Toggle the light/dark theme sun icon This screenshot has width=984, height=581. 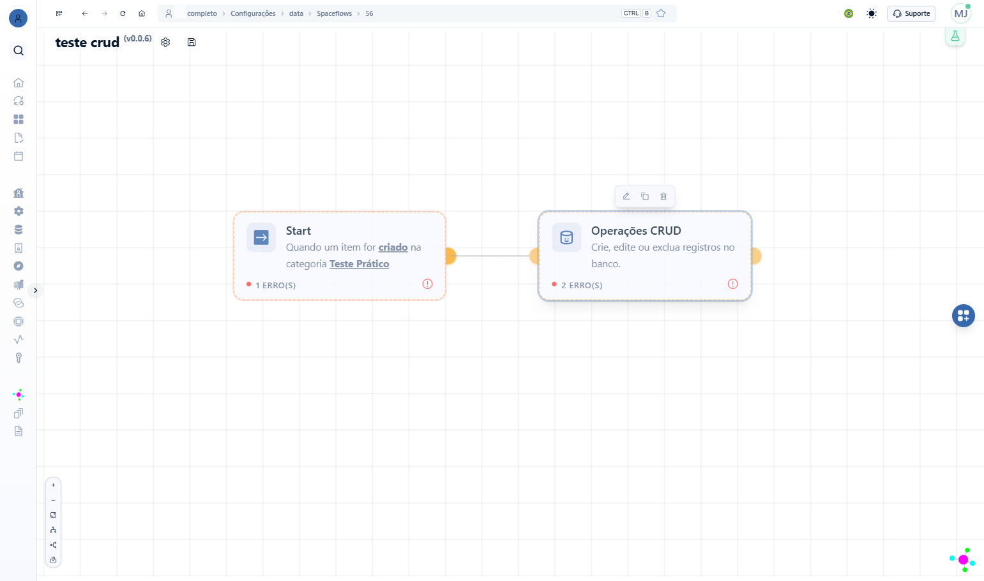pos(872,13)
